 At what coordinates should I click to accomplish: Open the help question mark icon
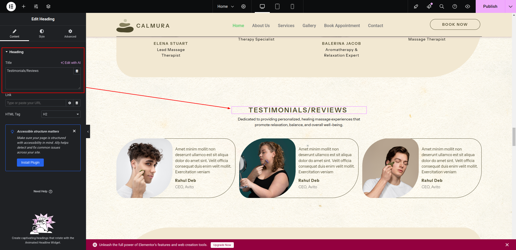pos(455,6)
